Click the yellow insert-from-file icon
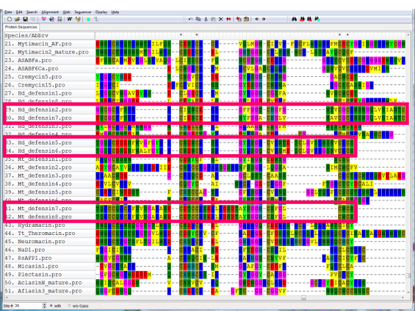Image resolution: width=415 pixels, height=311 pixels. point(246,19)
